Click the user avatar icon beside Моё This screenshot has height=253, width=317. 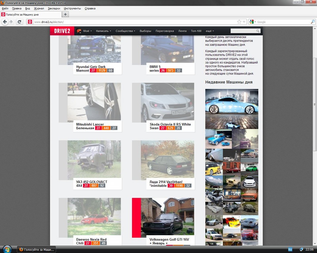(x=79, y=31)
